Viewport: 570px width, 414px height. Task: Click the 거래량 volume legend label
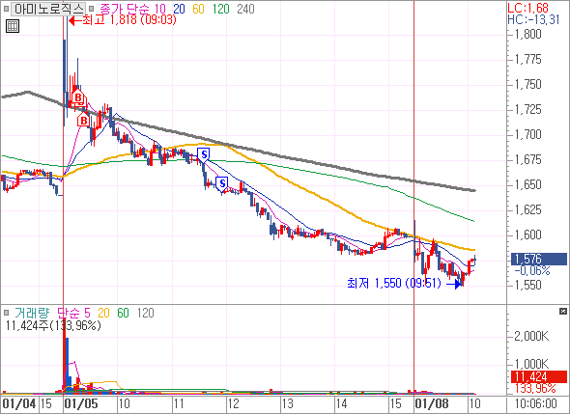point(32,313)
